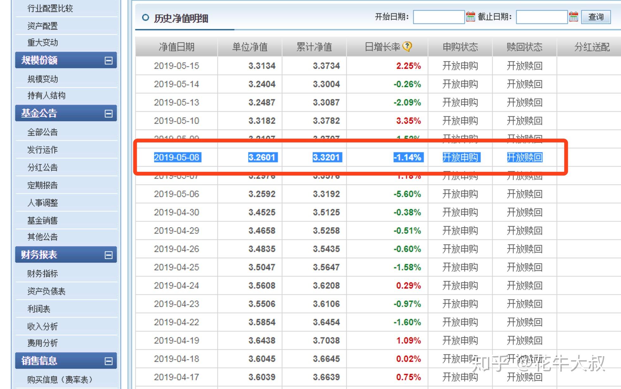The width and height of the screenshot is (621, 389).
Task: Open 全部公告 in sidebar
Action: click(43, 132)
